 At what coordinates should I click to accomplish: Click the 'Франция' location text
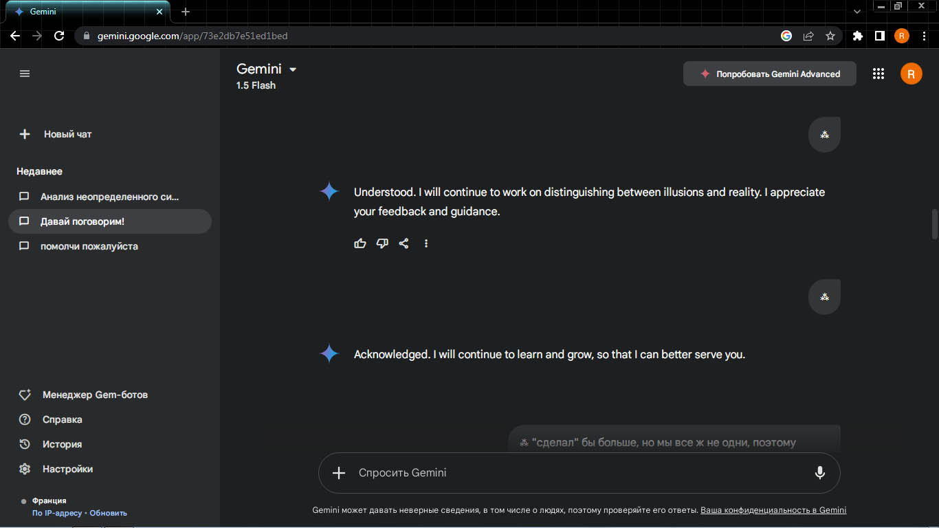tap(49, 500)
